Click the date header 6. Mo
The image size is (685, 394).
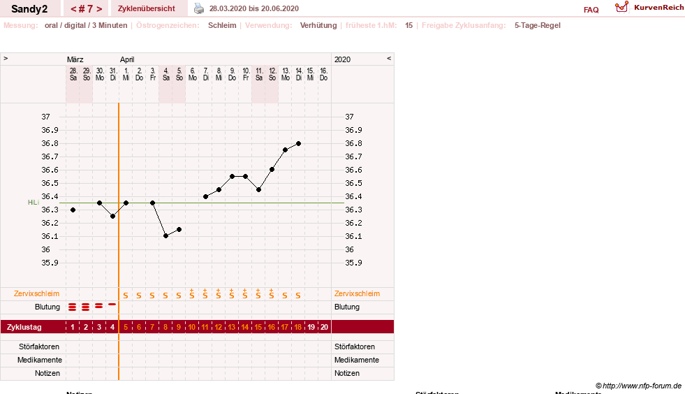click(192, 74)
